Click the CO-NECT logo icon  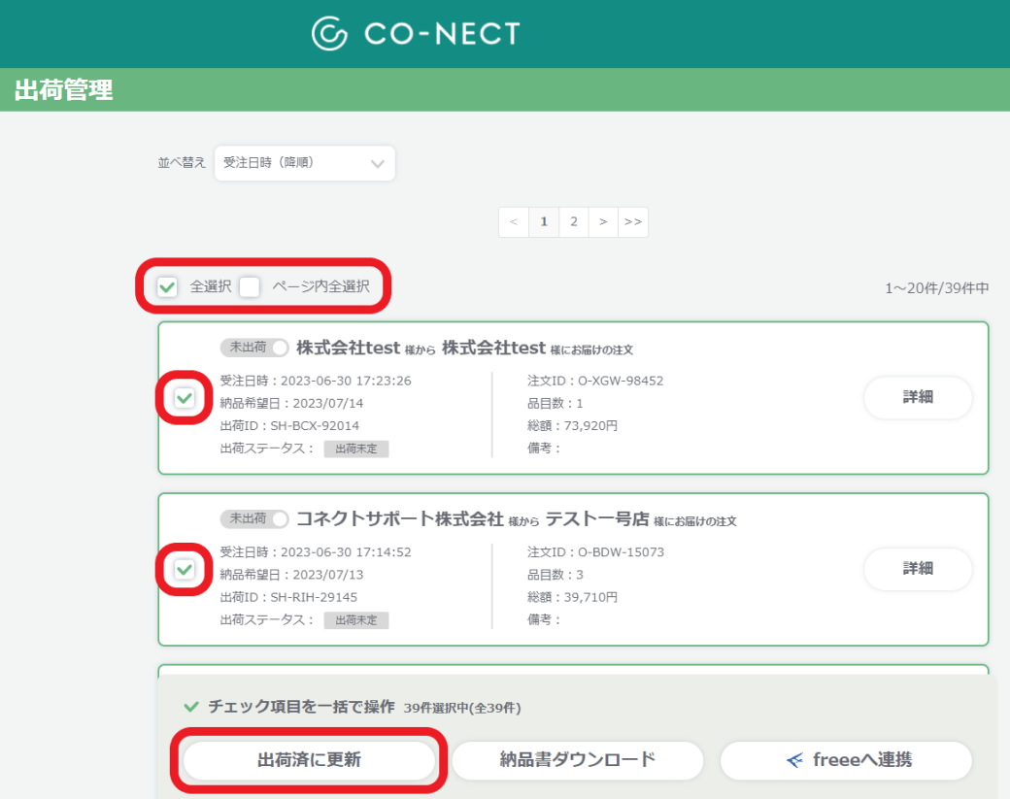pyautogui.click(x=329, y=33)
